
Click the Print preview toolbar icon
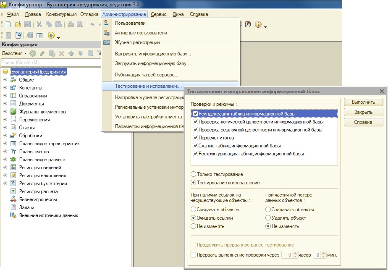pos(80,24)
